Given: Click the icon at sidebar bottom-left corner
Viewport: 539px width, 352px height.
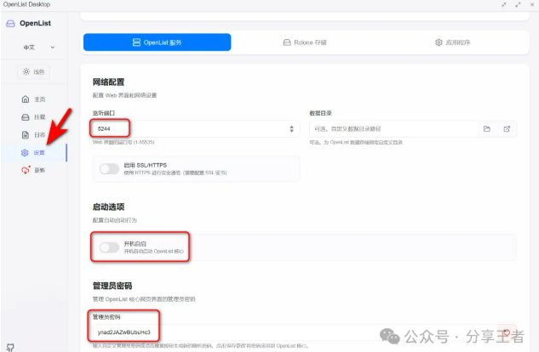Looking at the screenshot, I should pyautogui.click(x=10, y=346).
